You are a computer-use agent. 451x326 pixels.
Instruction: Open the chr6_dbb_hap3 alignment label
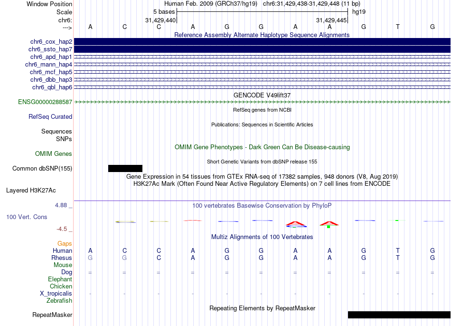pos(51,79)
